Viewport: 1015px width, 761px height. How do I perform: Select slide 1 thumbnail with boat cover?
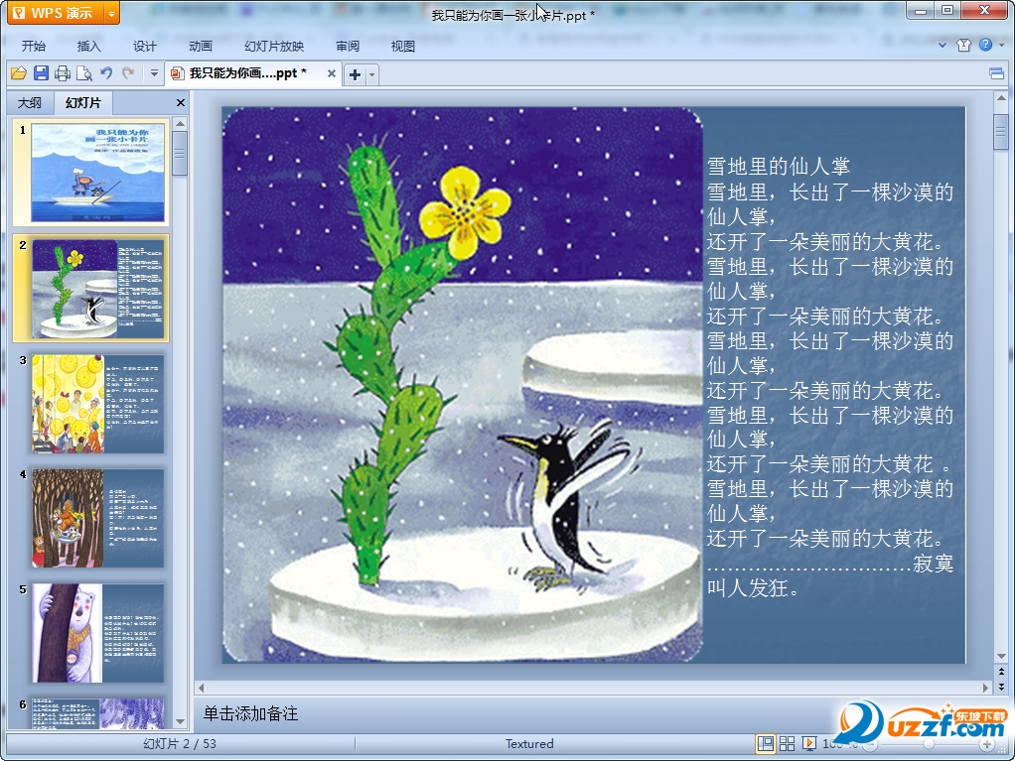97,173
